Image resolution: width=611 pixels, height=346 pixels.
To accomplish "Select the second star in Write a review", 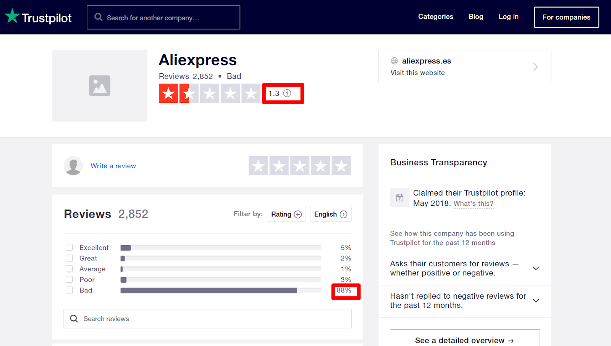I will click(279, 166).
